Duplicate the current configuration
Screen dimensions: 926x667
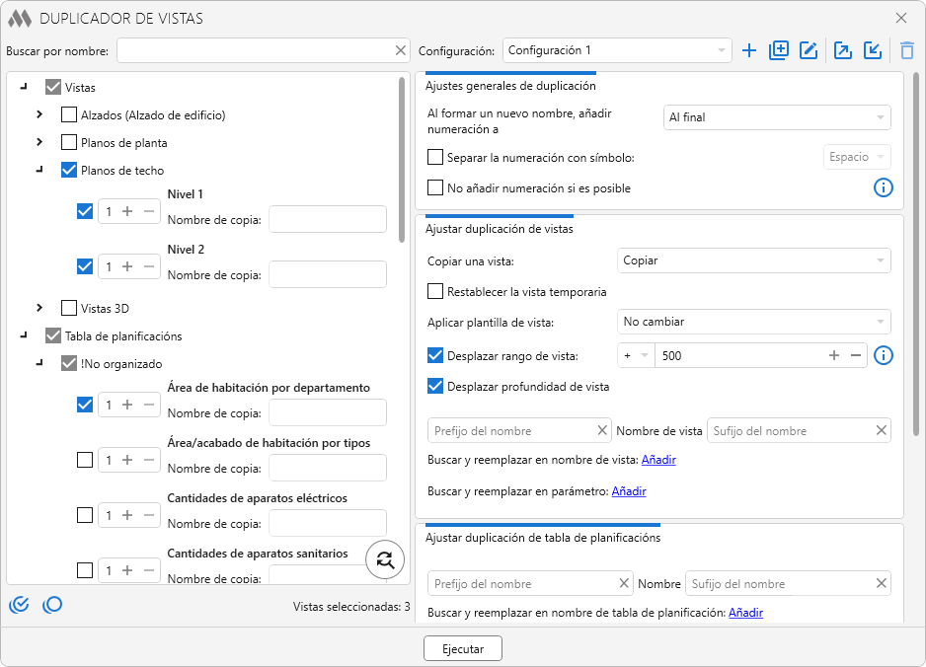[x=779, y=50]
